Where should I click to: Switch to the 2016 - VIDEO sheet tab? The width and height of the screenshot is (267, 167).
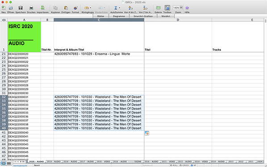103,162
